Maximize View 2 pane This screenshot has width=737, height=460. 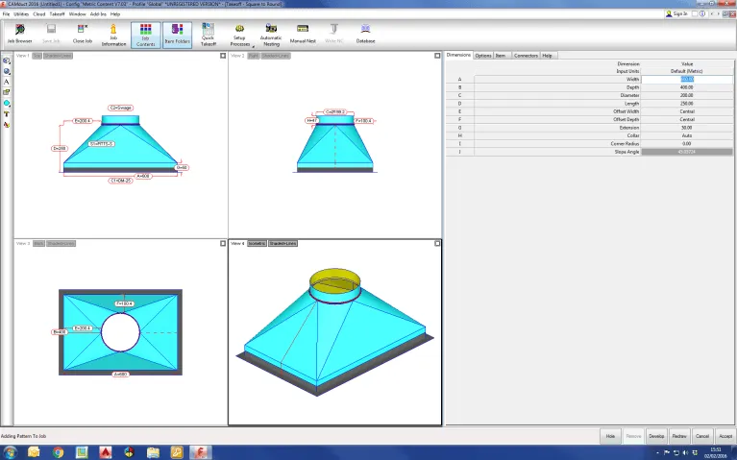pos(437,56)
